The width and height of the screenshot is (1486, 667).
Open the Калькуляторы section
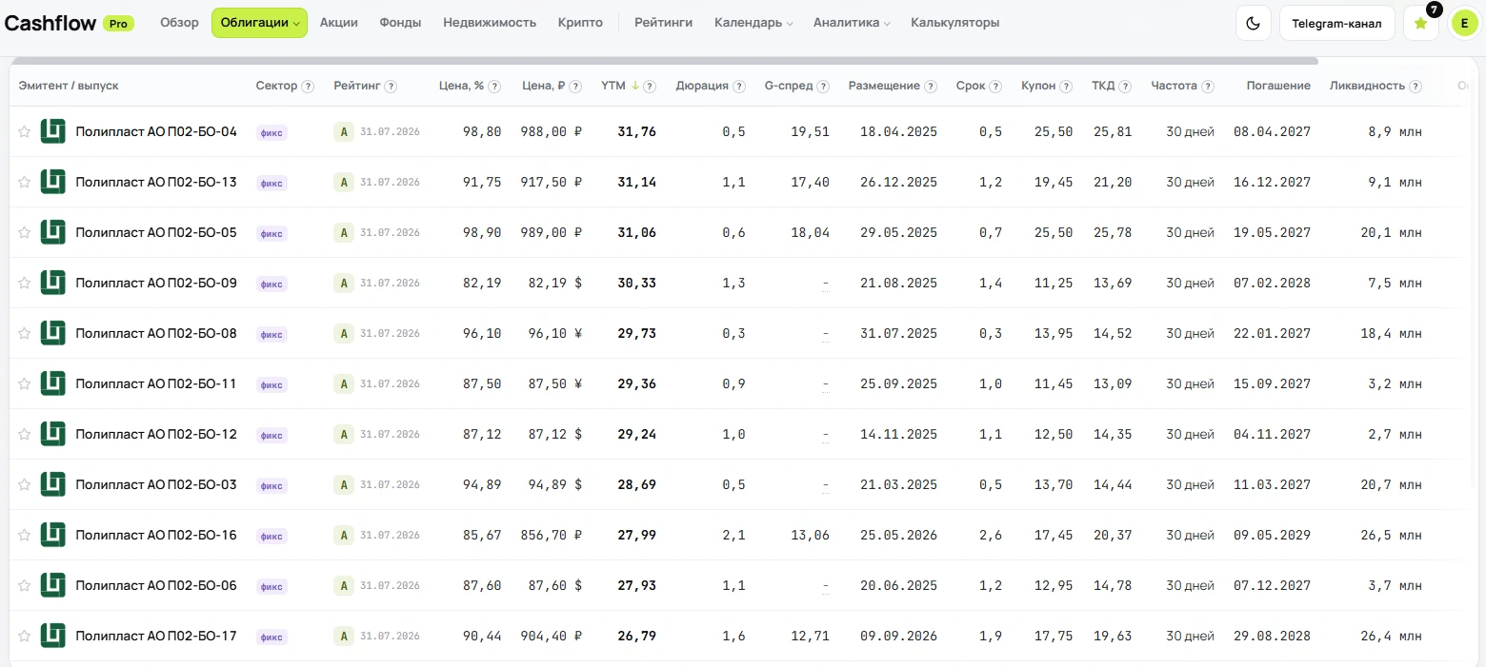tap(955, 23)
